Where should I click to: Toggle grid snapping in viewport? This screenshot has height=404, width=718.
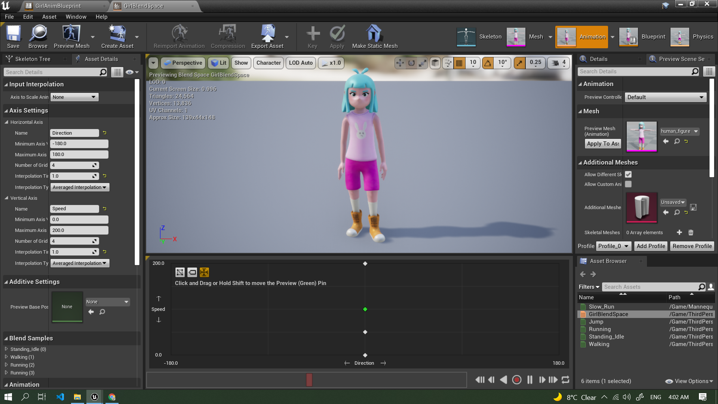click(459, 63)
